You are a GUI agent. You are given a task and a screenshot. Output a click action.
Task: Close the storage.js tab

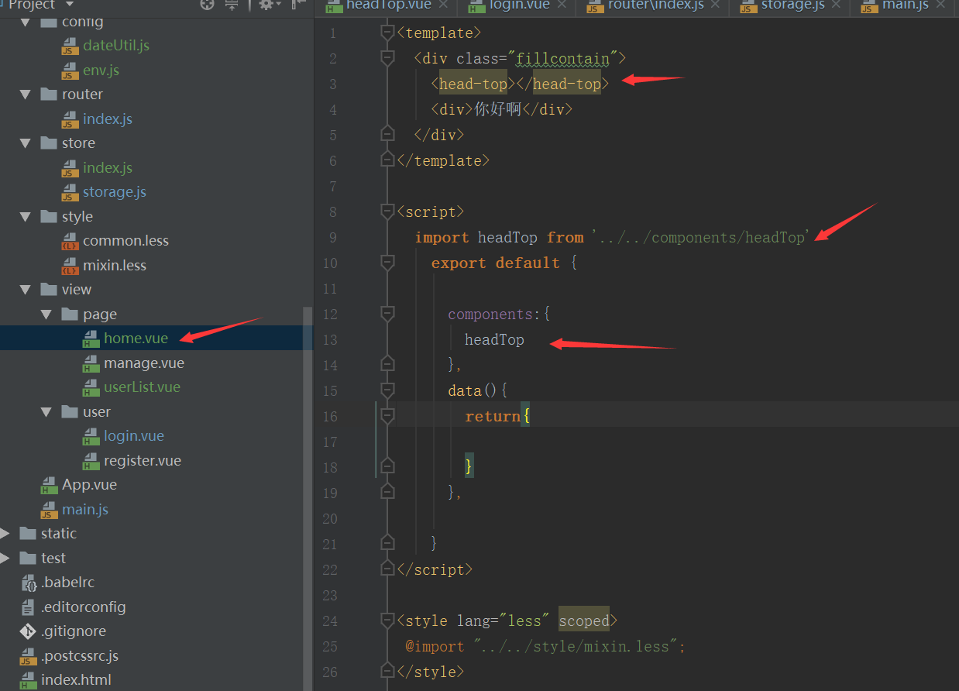pos(837,5)
